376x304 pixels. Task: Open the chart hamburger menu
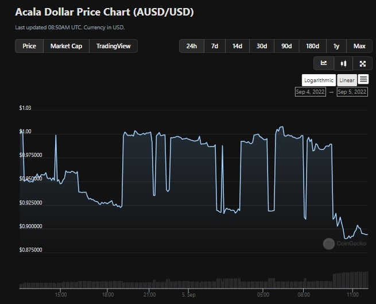[363, 80]
